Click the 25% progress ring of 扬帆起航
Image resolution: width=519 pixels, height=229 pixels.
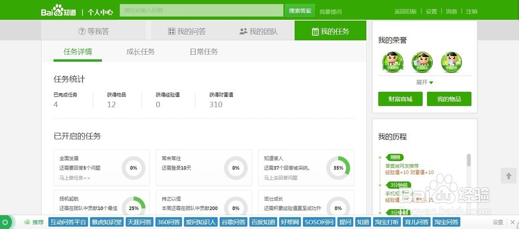133,206
